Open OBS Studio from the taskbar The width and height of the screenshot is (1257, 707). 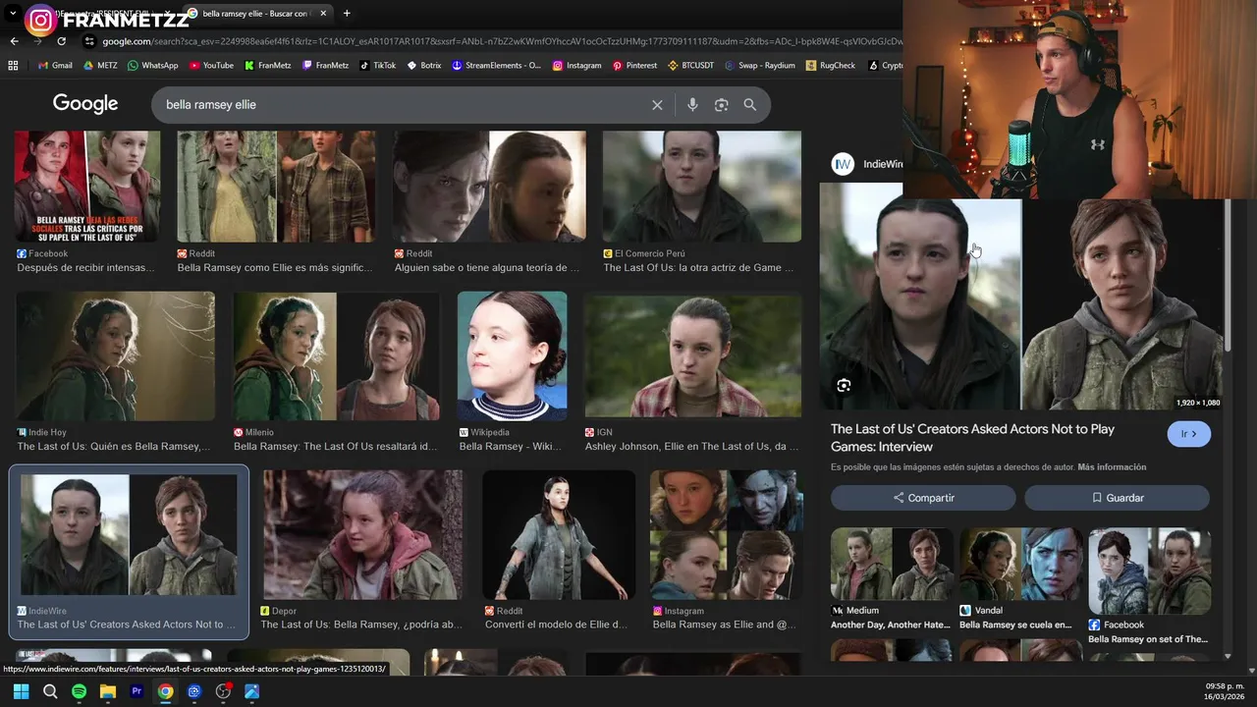point(223,691)
